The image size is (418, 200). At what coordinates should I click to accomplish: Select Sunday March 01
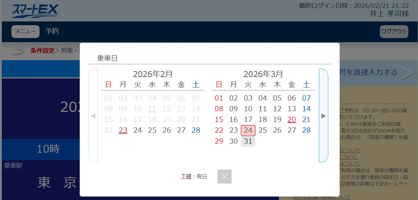click(219, 98)
